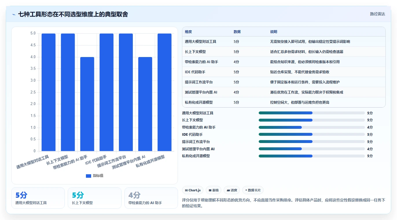The height and width of the screenshot is (220, 397).
Task: Click x-axis label IDE 代码助手
Action: 96,160
